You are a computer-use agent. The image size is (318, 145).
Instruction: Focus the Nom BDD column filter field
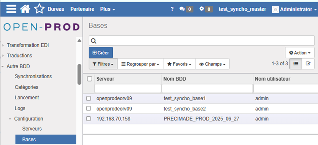(207, 88)
